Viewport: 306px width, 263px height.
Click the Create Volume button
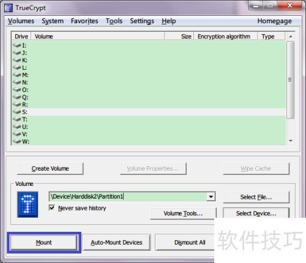click(x=50, y=169)
